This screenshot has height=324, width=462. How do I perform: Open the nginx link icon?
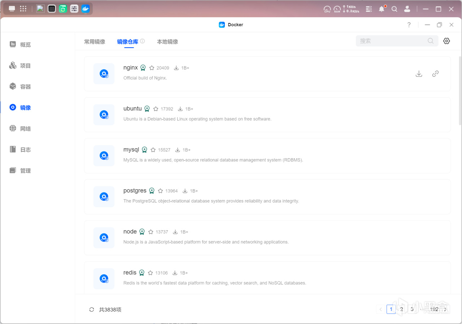tap(436, 74)
